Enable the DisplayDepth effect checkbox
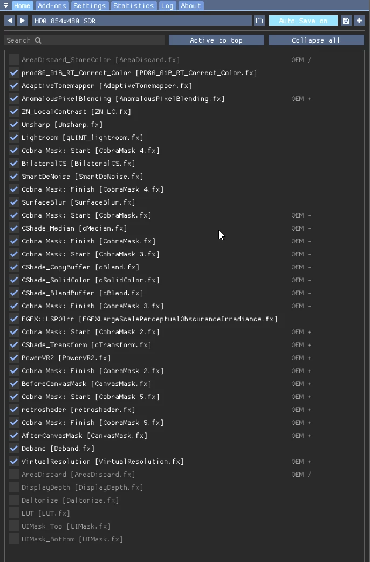370x562 pixels. click(14, 487)
